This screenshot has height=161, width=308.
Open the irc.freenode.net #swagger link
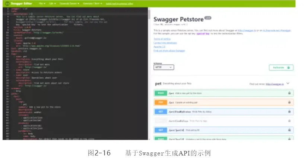(277, 31)
